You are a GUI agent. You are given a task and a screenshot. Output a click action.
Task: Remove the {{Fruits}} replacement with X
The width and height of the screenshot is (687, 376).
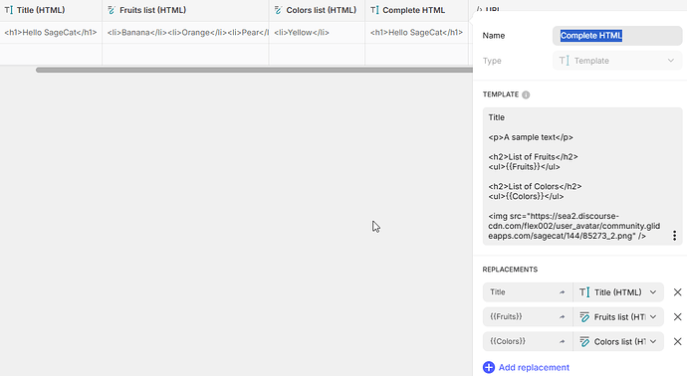pos(677,316)
